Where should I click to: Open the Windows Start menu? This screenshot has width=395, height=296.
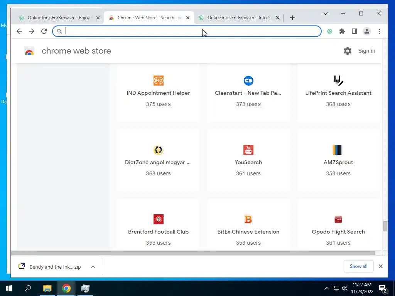coord(9,288)
